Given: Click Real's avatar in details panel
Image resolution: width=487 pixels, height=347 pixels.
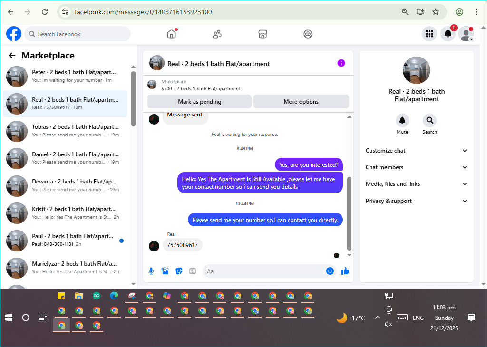Looking at the screenshot, I should [417, 70].
